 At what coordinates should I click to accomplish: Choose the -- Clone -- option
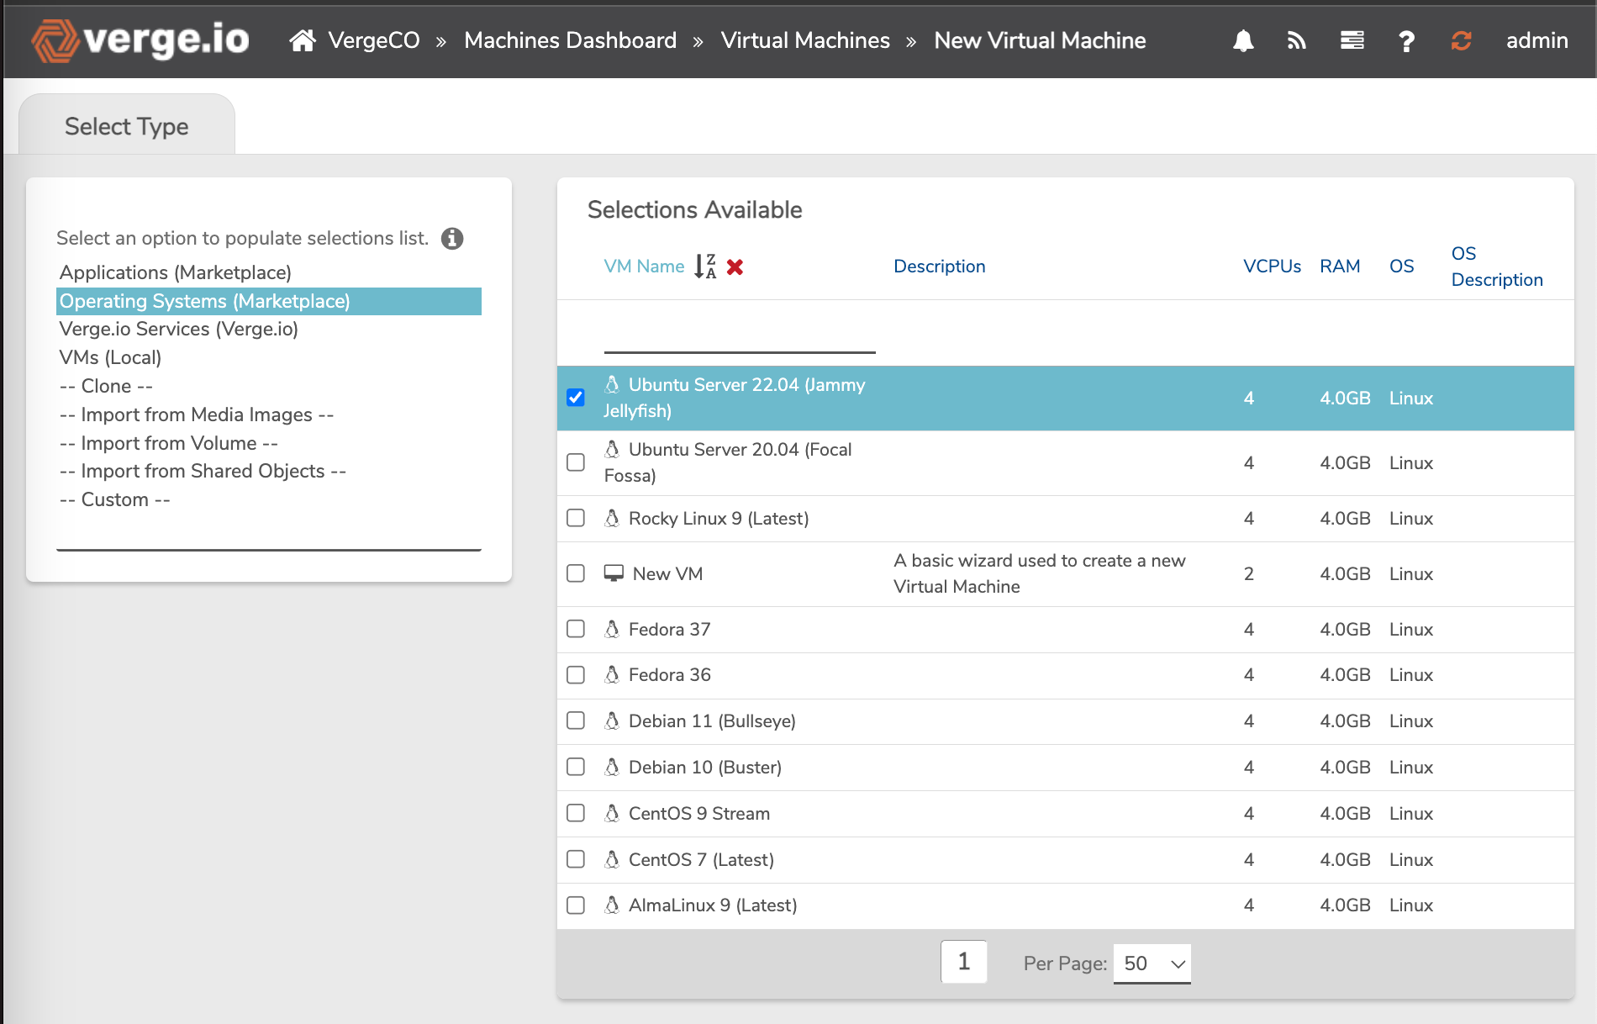click(x=269, y=386)
